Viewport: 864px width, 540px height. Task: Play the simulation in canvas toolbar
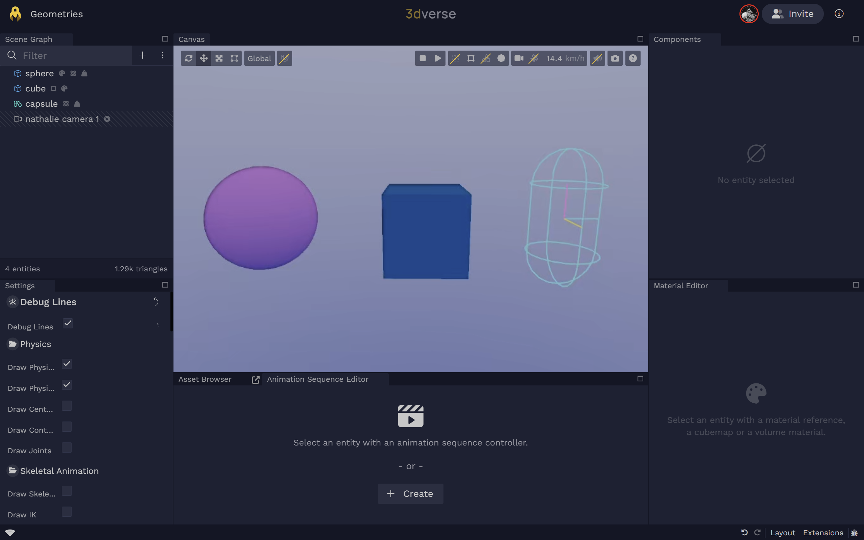(x=438, y=58)
